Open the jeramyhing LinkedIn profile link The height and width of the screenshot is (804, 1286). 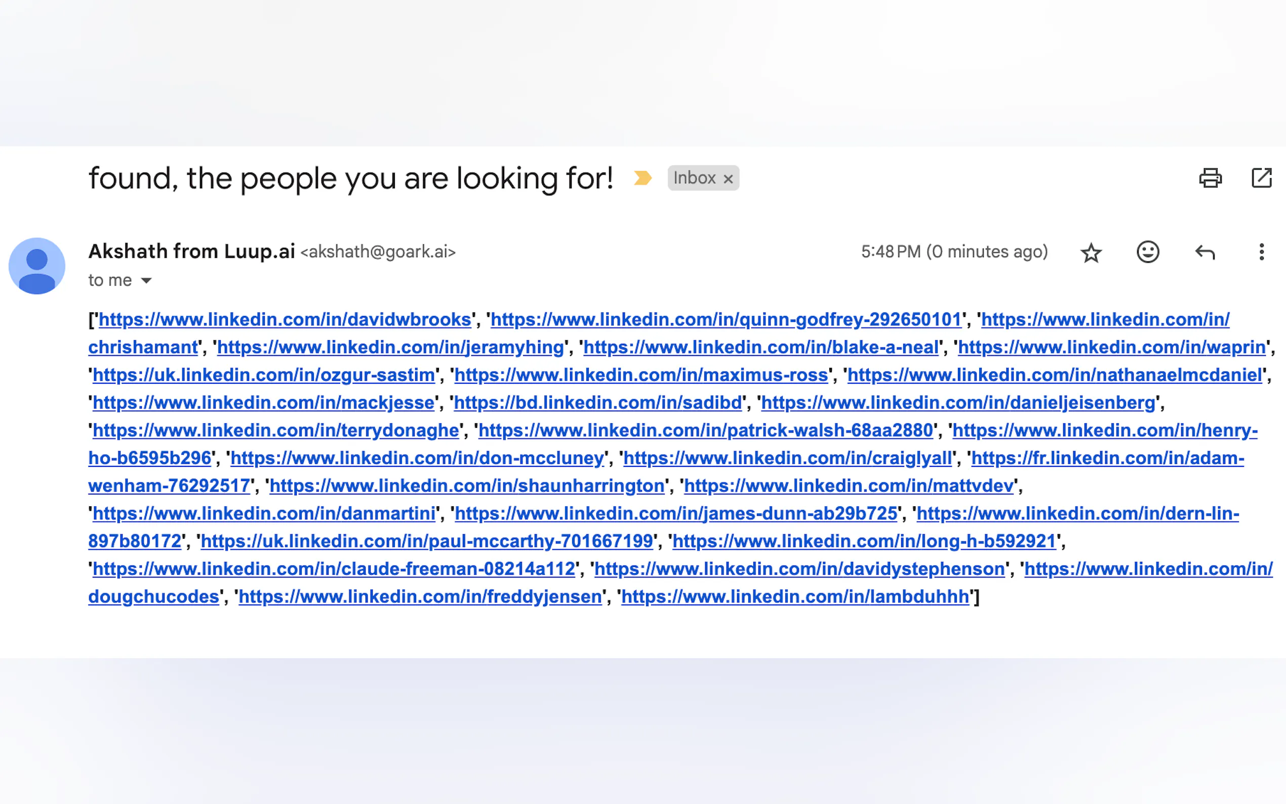click(x=390, y=347)
